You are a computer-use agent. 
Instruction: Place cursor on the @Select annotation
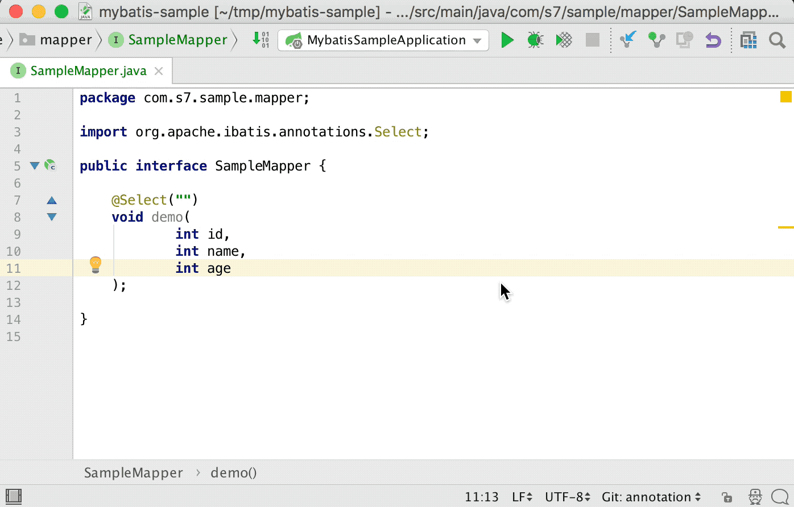[139, 200]
